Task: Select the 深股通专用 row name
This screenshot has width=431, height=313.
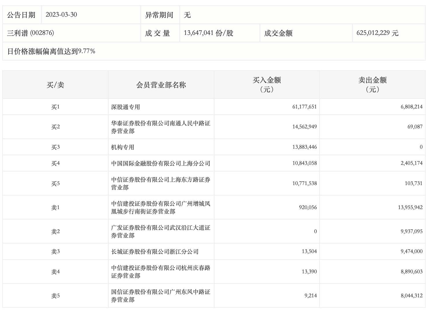Action: point(126,107)
